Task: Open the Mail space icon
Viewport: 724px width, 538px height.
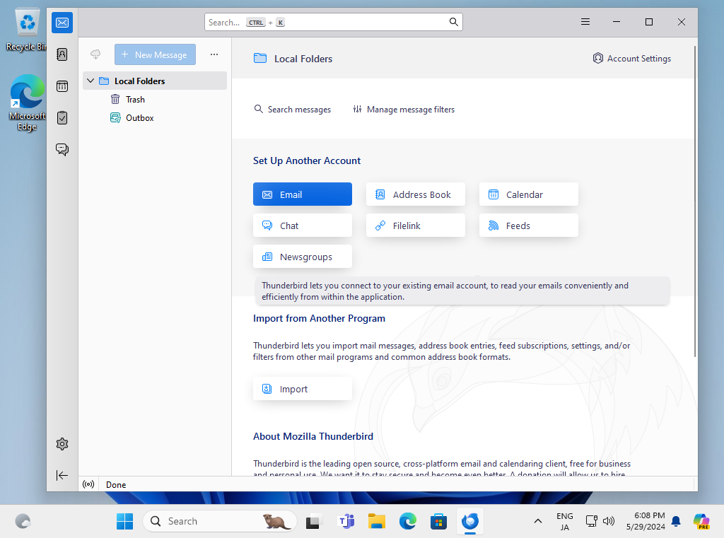Action: [x=62, y=23]
